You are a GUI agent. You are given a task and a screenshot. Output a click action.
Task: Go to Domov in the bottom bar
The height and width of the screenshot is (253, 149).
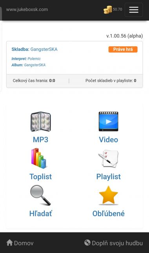click(20, 243)
